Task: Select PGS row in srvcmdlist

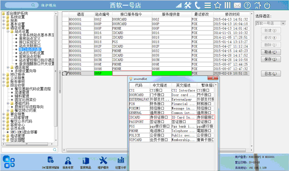Action: coord(171,126)
